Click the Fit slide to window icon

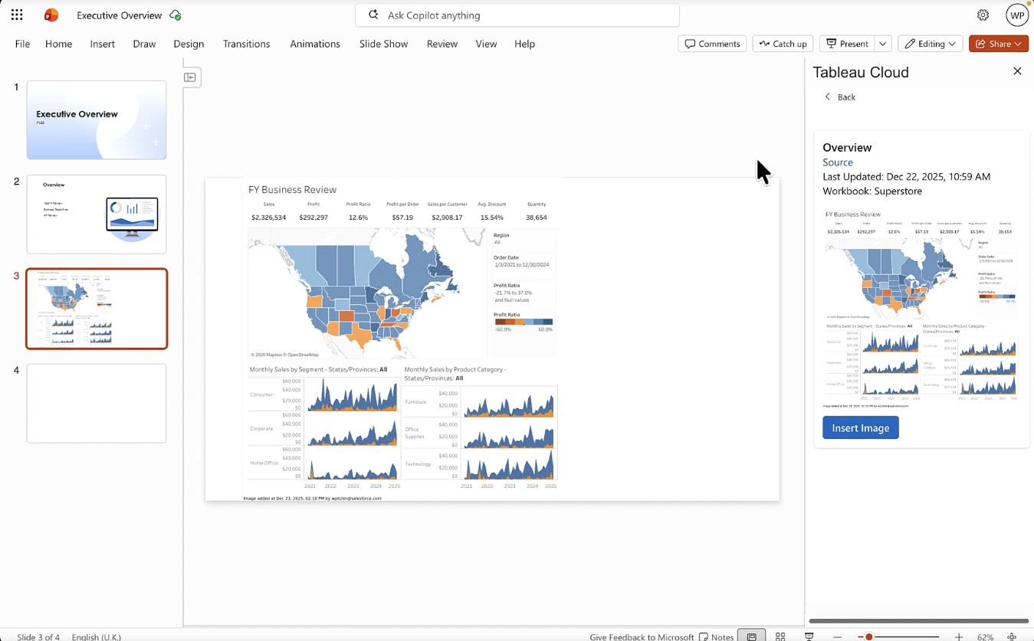1011,636
